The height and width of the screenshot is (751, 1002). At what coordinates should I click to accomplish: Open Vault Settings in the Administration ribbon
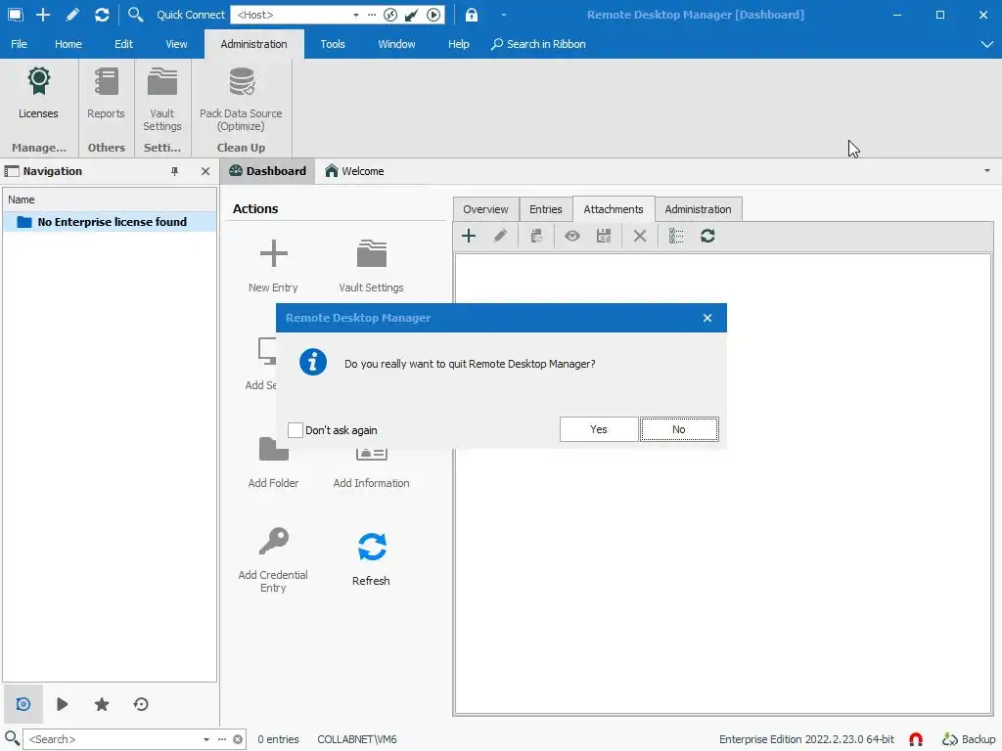162,99
